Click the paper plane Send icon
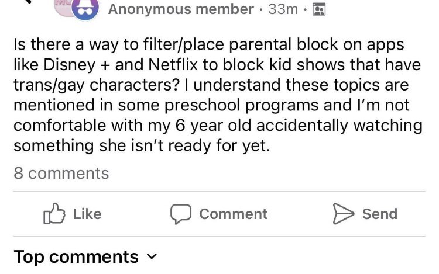The image size is (439, 274). [343, 214]
